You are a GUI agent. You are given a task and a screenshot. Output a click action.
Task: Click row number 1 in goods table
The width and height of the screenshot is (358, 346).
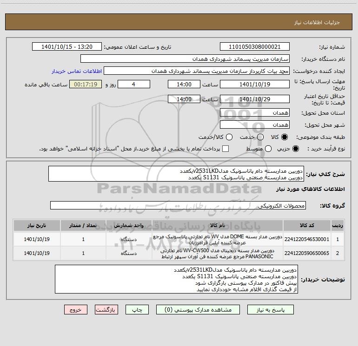point(338,239)
